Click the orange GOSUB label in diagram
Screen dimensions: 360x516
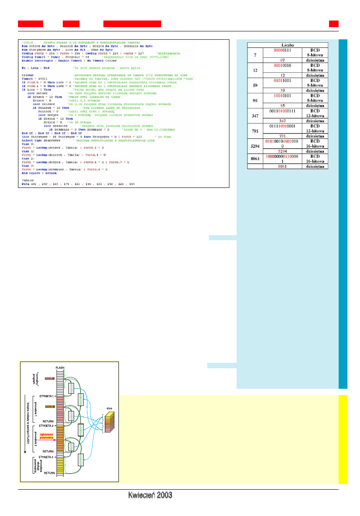(x=50, y=406)
